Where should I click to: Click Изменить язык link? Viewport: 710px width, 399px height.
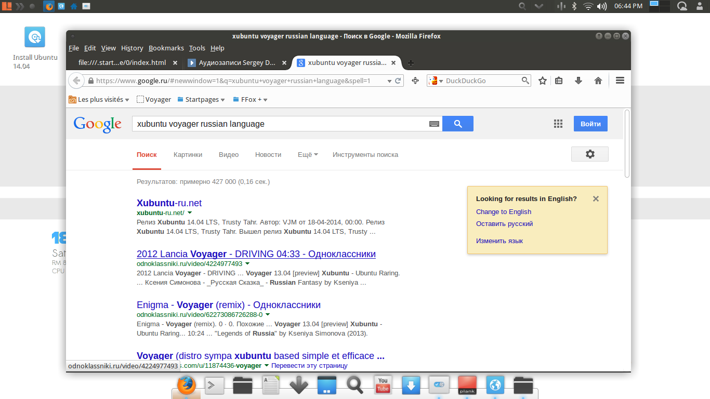[499, 241]
